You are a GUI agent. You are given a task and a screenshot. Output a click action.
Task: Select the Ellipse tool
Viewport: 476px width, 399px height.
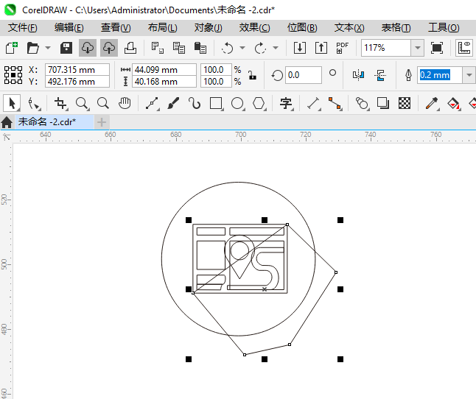point(237,103)
